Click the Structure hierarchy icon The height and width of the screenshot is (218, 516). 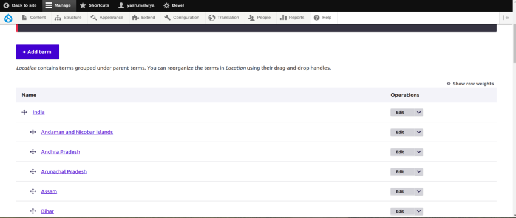click(x=58, y=18)
